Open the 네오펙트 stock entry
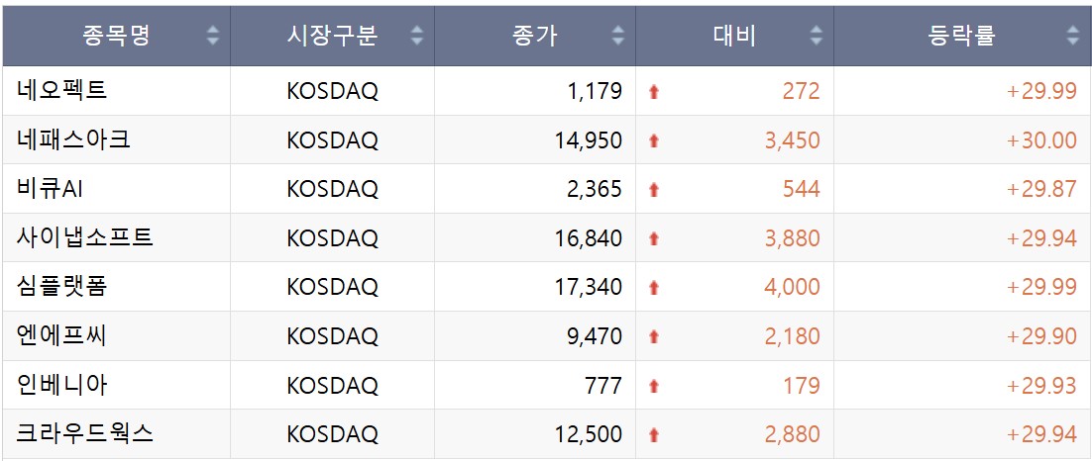Image resolution: width=1092 pixels, height=461 pixels. pyautogui.click(x=62, y=90)
